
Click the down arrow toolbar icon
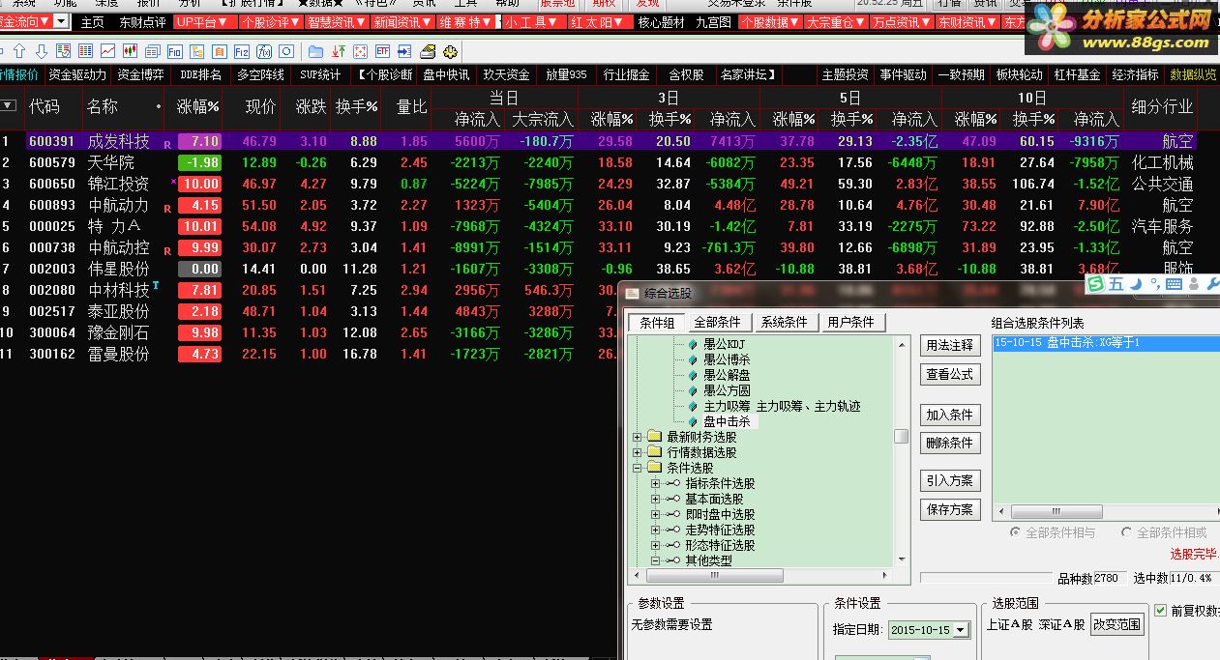click(42, 51)
